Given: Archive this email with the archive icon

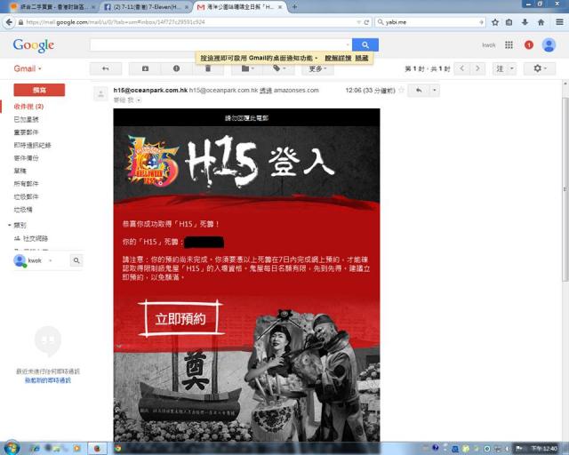Looking at the screenshot, I should point(145,68).
